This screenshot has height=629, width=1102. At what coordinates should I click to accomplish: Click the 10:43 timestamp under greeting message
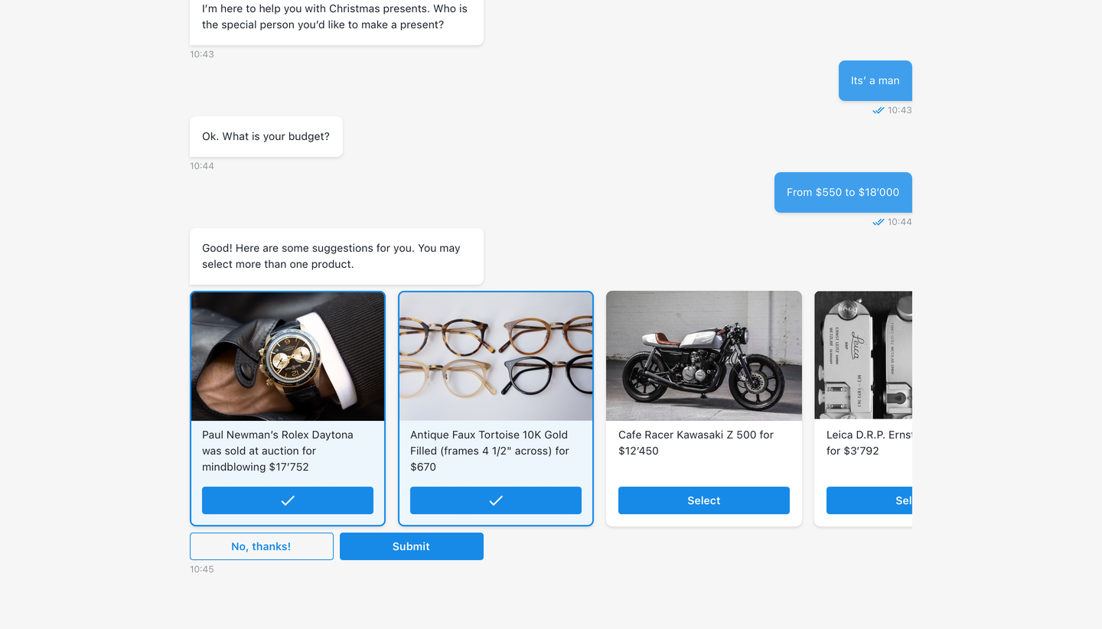[202, 54]
